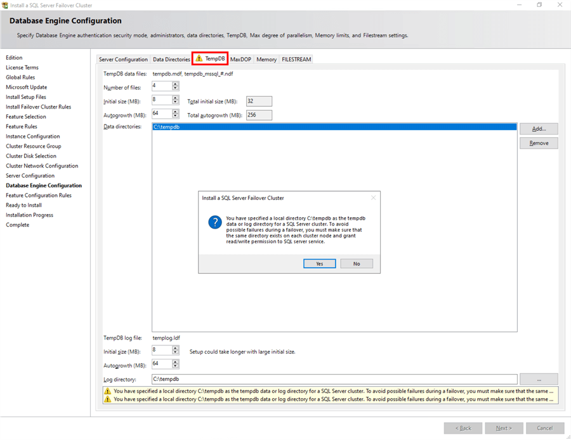Click the log file Autogrowth field
The width and height of the screenshot is (571, 440).
pos(162,364)
